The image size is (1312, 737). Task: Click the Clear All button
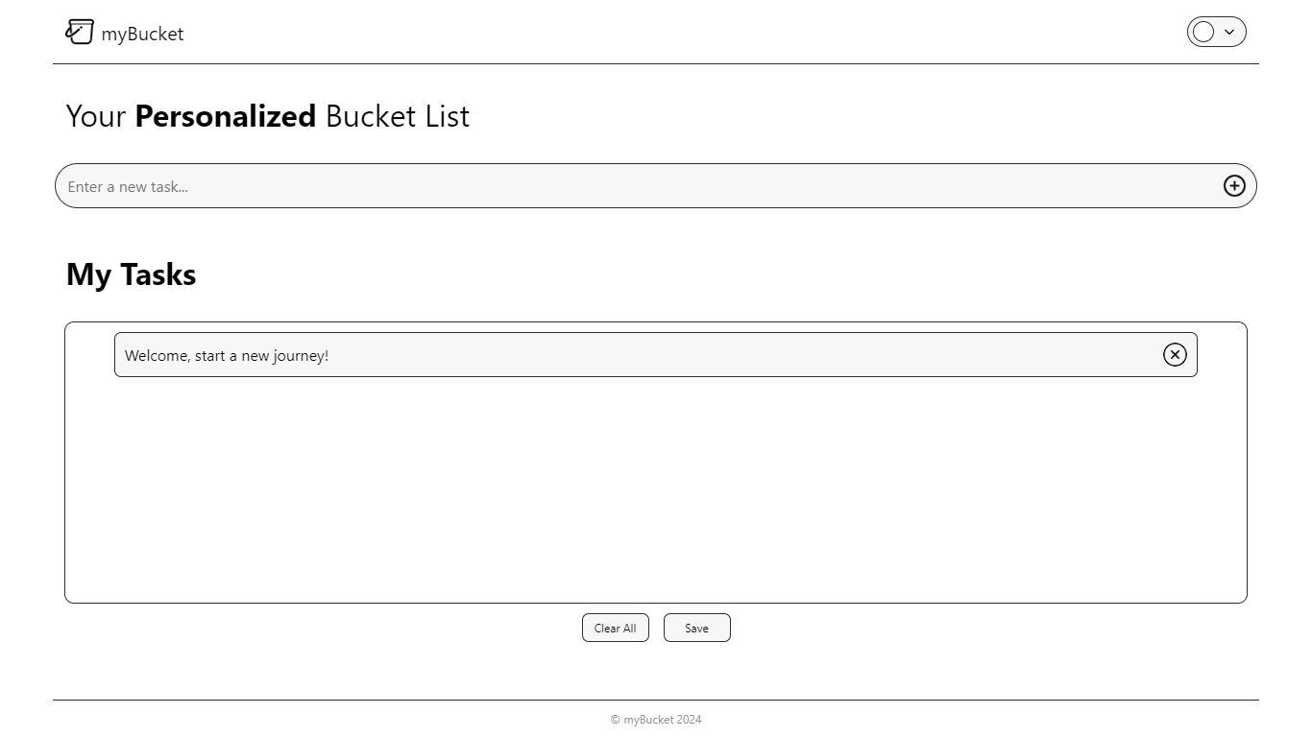pyautogui.click(x=616, y=629)
